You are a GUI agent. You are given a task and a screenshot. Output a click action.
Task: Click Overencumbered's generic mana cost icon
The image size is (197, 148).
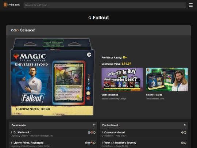point(182,133)
